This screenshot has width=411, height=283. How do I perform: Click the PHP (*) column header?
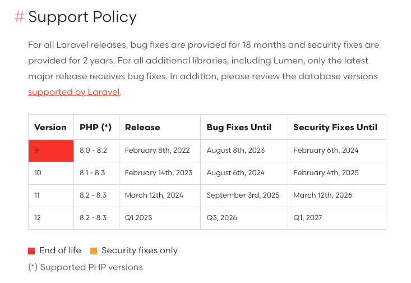point(96,127)
